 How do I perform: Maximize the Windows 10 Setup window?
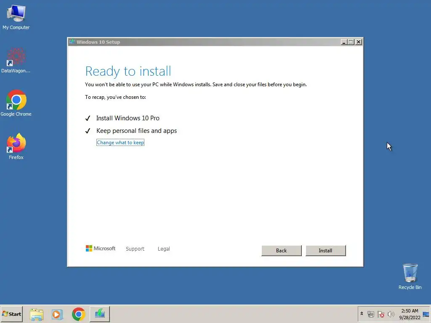point(351,42)
